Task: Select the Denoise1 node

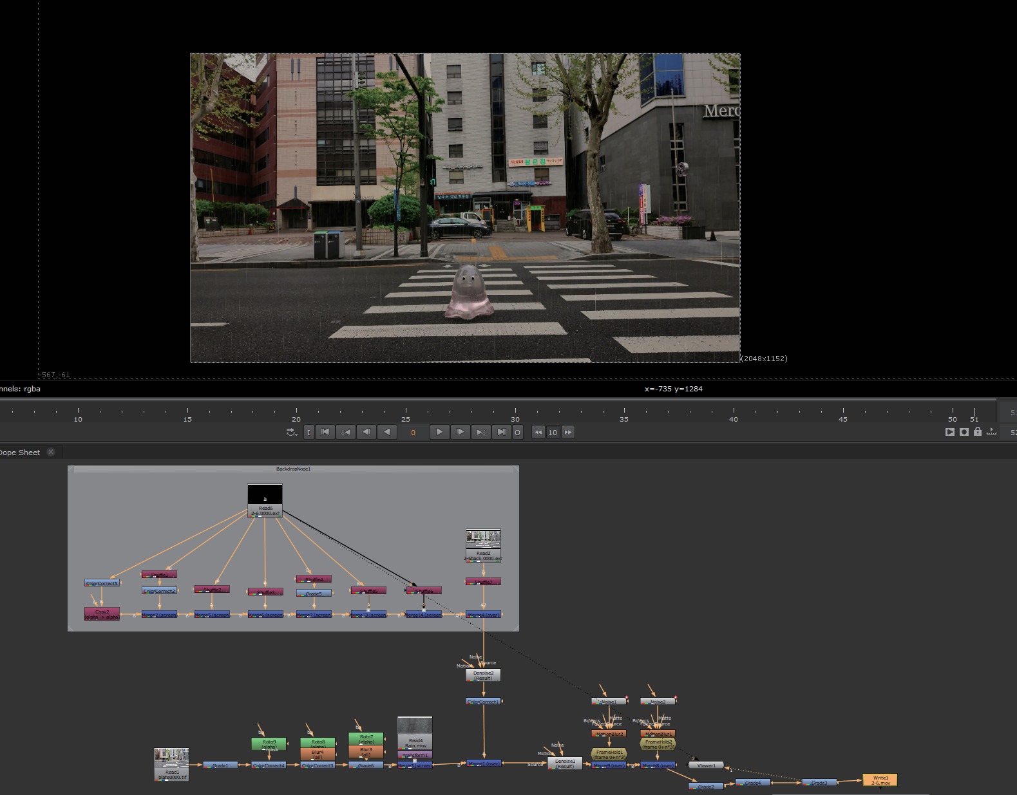Action: pos(565,763)
